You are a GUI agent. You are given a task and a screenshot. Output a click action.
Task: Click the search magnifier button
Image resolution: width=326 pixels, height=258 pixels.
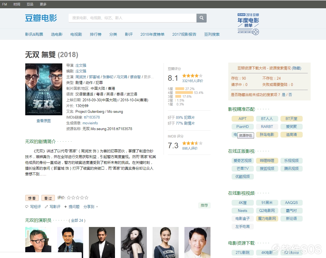(201, 18)
